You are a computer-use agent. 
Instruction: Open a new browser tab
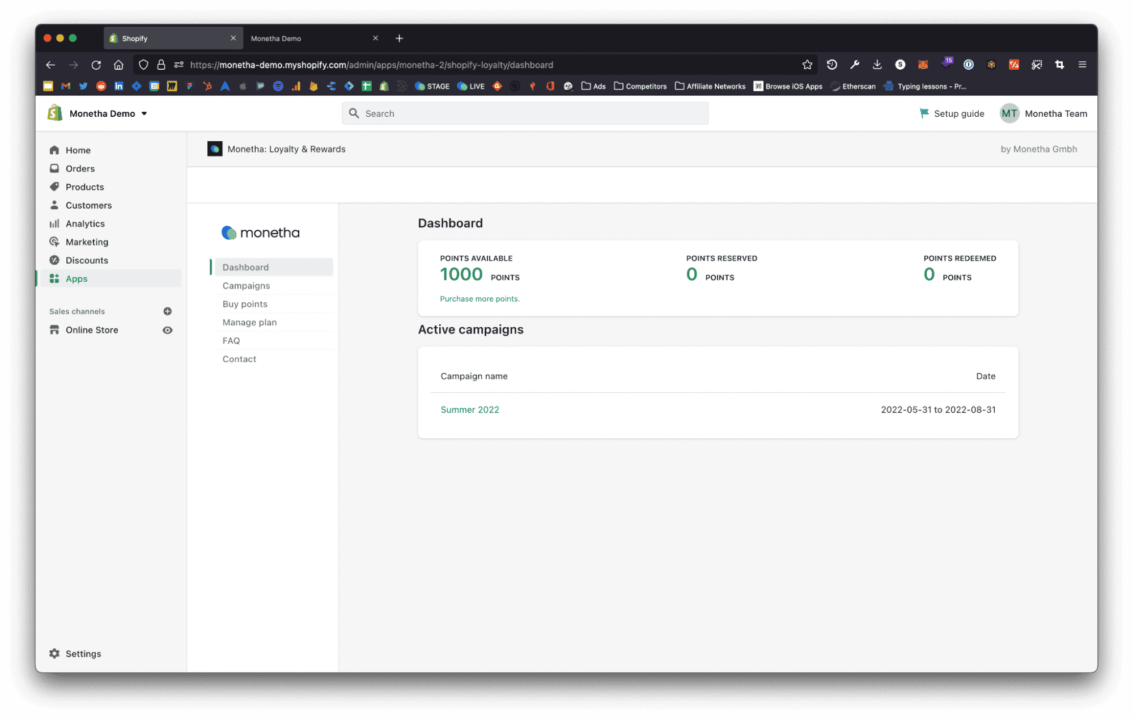399,38
